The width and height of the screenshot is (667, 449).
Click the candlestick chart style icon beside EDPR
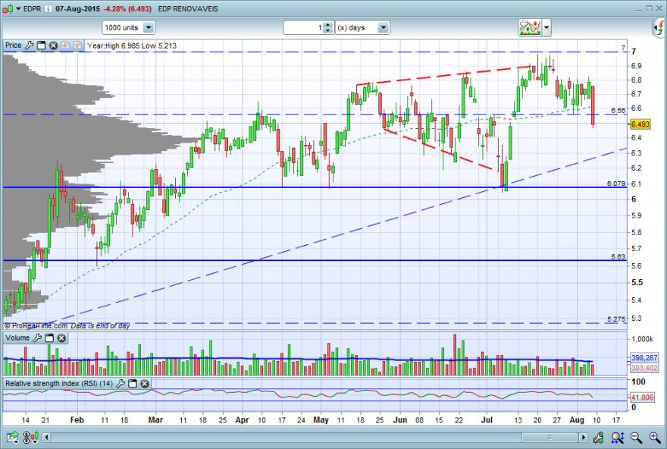click(8, 8)
